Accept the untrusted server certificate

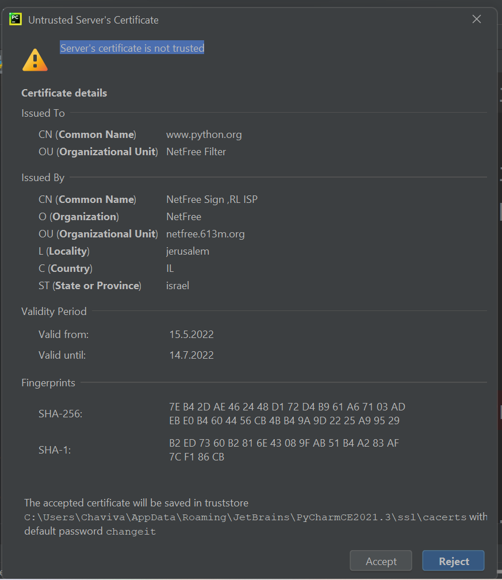click(381, 561)
